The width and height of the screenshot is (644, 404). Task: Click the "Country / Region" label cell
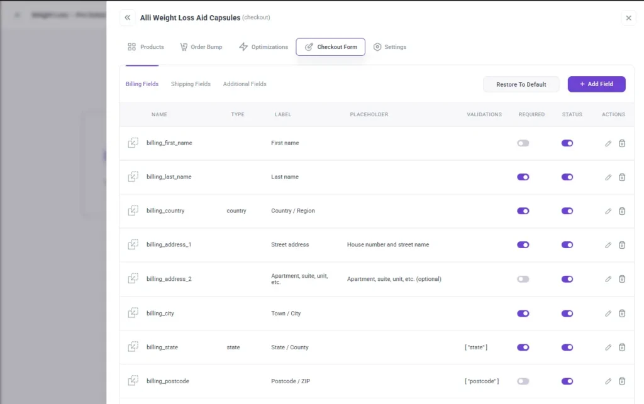point(293,210)
